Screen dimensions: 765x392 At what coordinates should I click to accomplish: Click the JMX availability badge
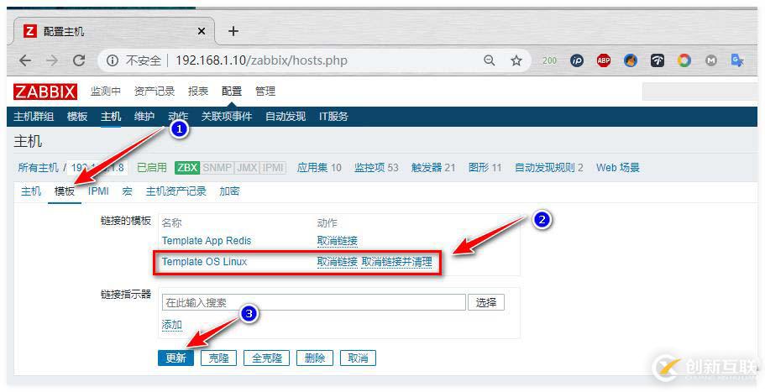[247, 168]
